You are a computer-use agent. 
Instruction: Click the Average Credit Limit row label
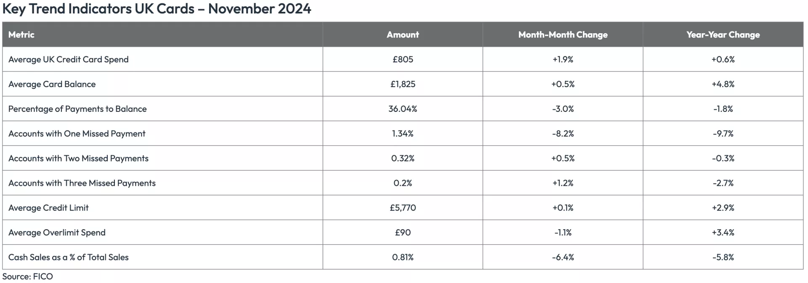coord(48,208)
